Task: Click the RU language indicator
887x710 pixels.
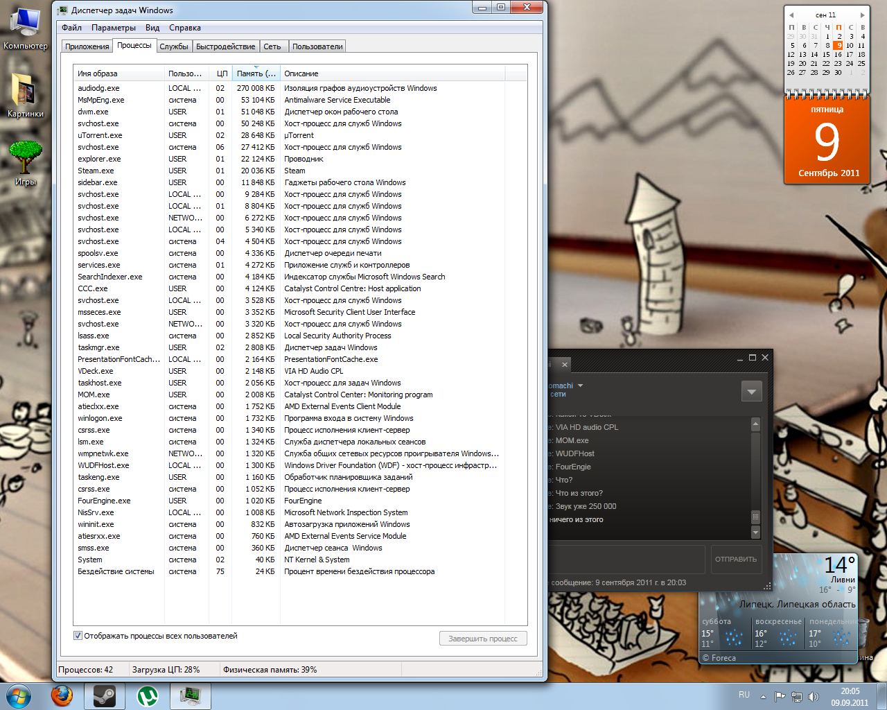Action: pos(744,695)
